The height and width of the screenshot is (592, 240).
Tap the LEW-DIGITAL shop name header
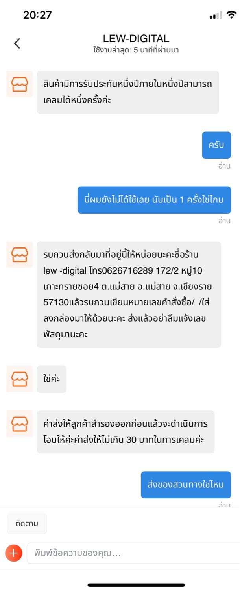click(x=136, y=39)
